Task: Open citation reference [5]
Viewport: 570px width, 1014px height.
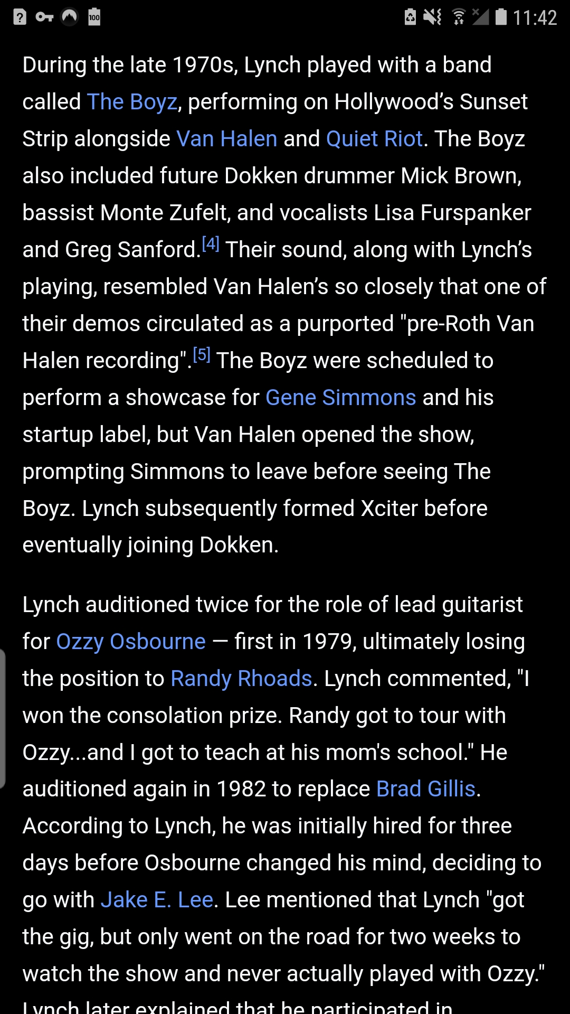Action: coord(202,355)
